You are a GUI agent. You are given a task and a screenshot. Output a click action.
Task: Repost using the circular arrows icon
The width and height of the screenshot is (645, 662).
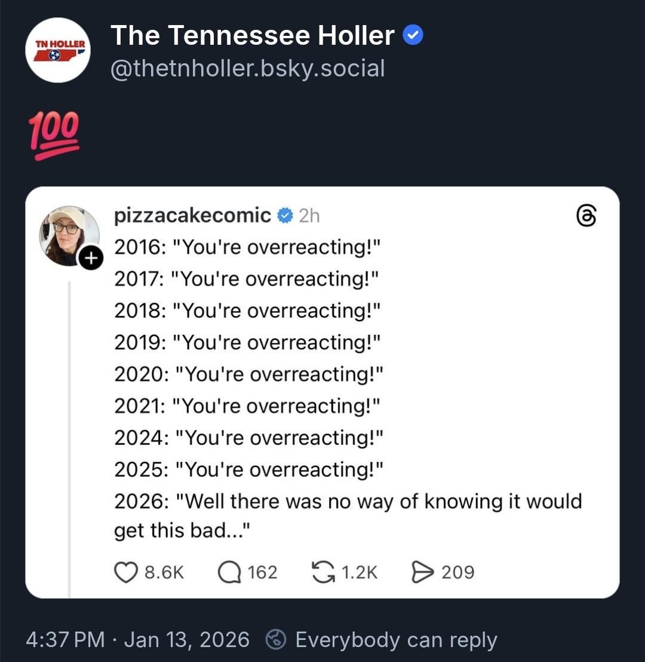(x=323, y=572)
